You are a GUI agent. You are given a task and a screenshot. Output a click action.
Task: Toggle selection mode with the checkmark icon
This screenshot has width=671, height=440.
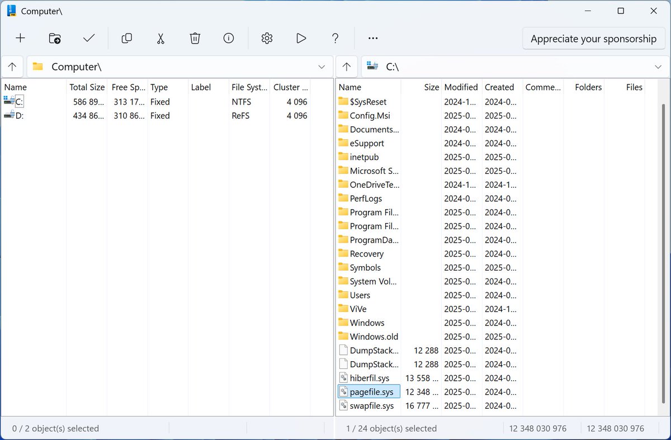click(89, 38)
